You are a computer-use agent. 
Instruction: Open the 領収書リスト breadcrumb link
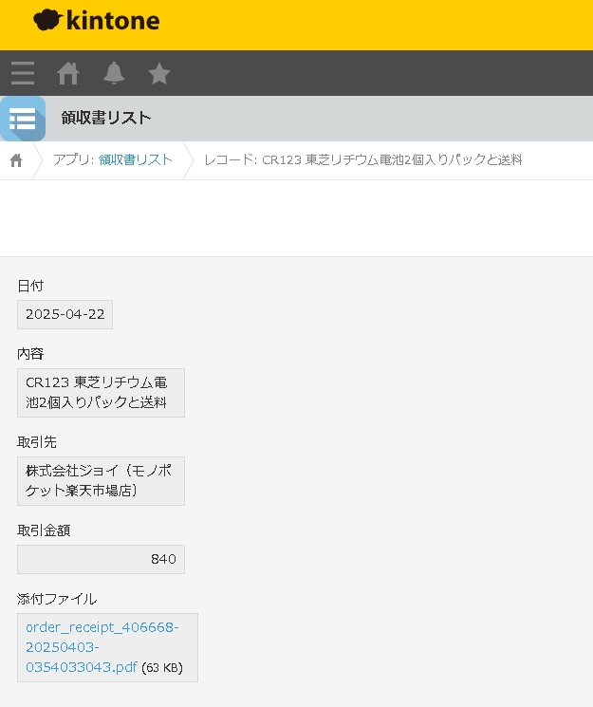[x=136, y=159]
